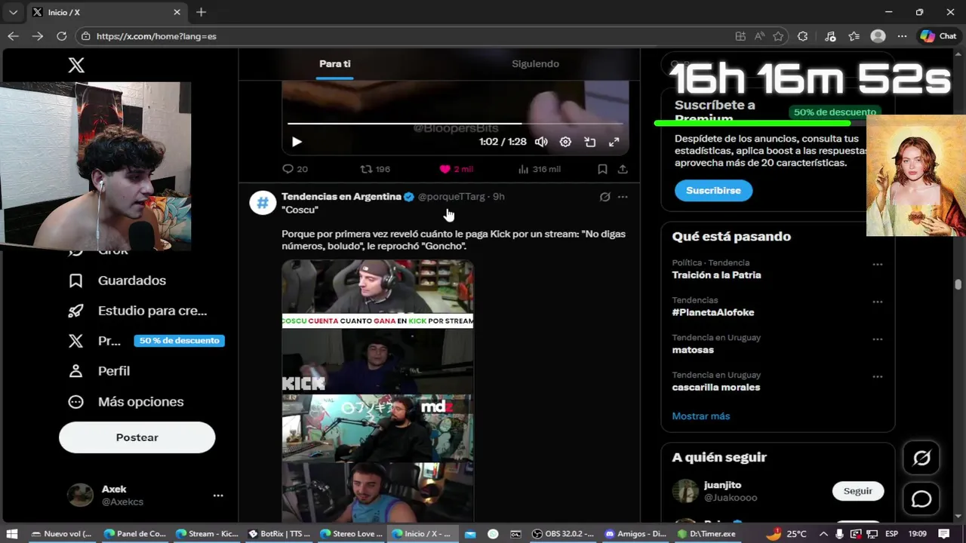Open options for Traición a la Patria trend
The height and width of the screenshot is (543, 966).
click(x=878, y=265)
